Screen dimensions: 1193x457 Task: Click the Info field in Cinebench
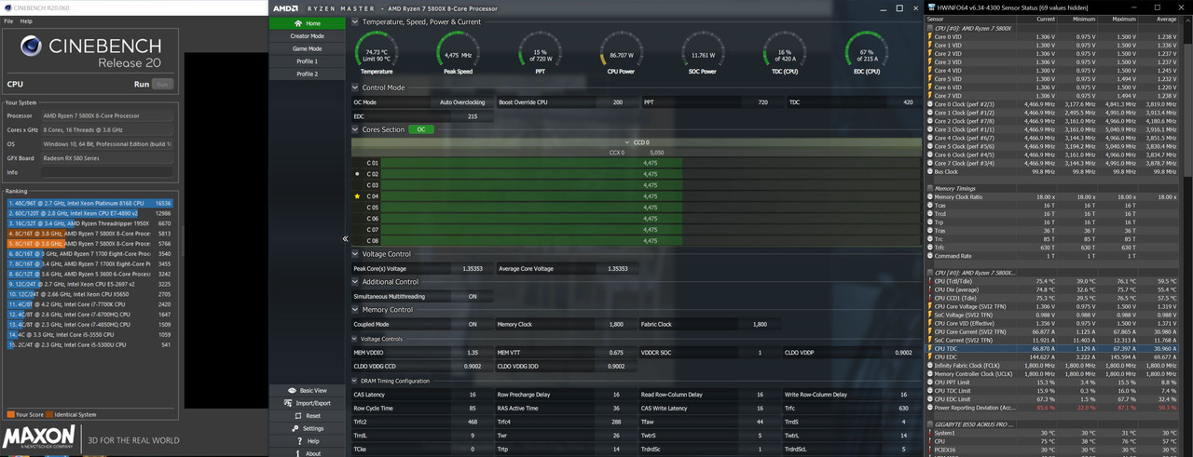click(x=107, y=172)
